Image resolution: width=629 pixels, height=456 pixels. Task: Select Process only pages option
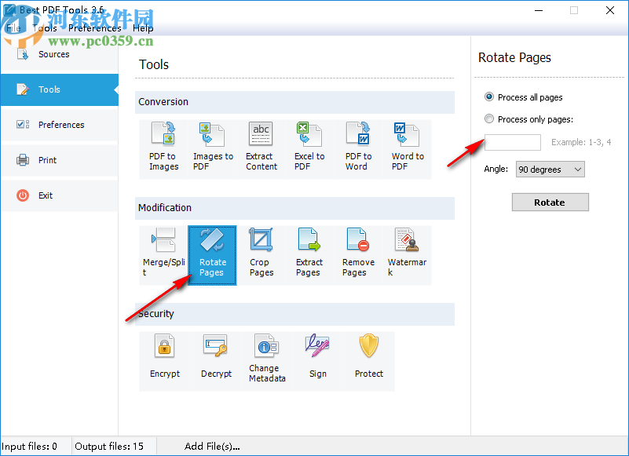[x=490, y=119]
